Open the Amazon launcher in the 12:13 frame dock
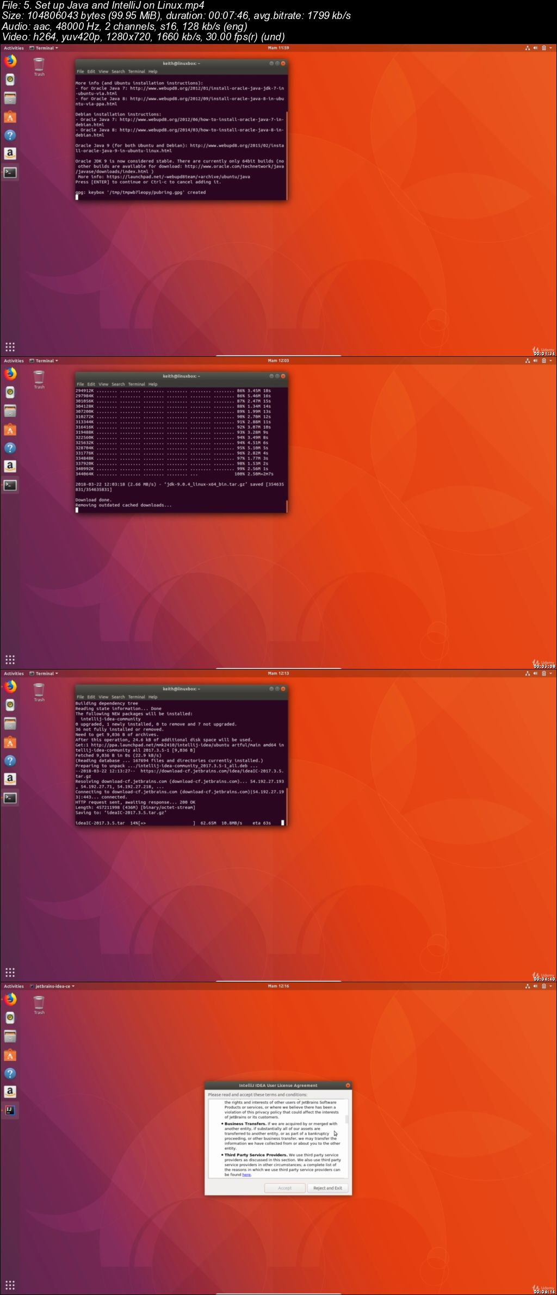Screen dimensions: 557x1295 (10, 779)
